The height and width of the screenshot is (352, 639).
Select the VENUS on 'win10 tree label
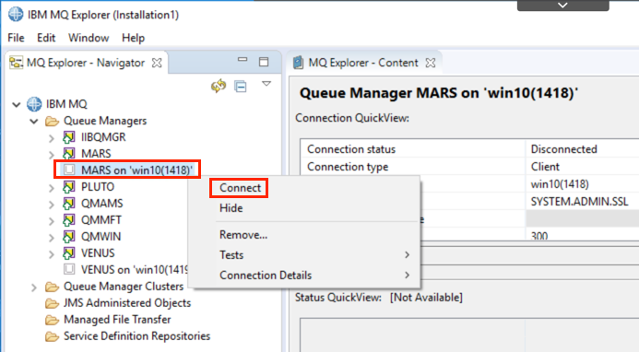click(x=135, y=270)
